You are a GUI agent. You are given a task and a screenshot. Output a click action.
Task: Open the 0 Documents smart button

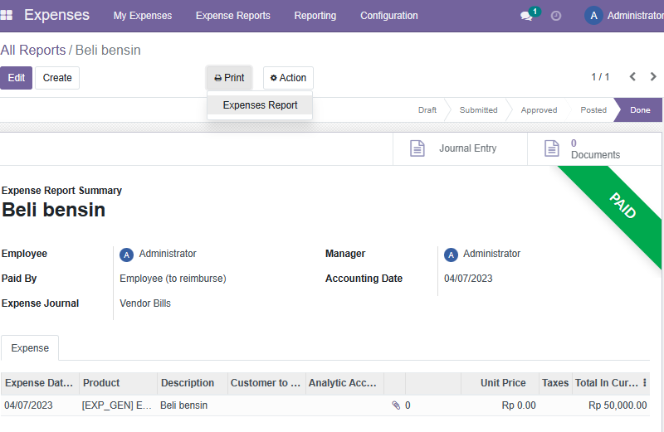pyautogui.click(x=594, y=148)
